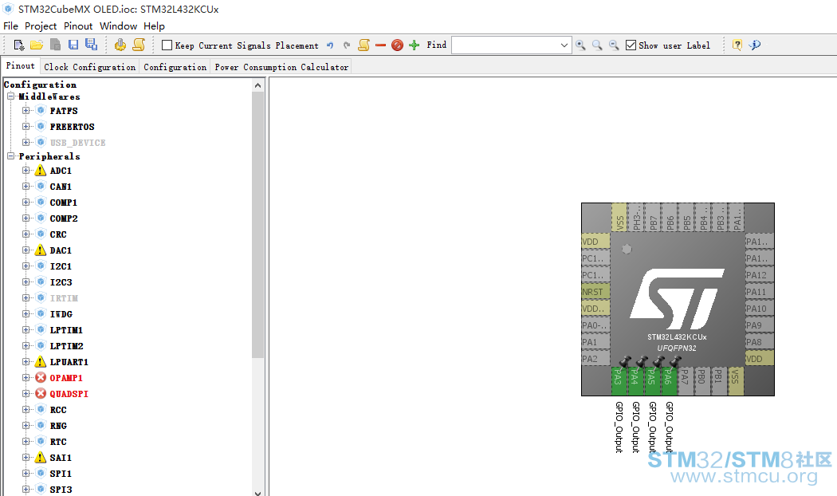Open the File menu
Screen dimensions: 837x496
(10, 26)
